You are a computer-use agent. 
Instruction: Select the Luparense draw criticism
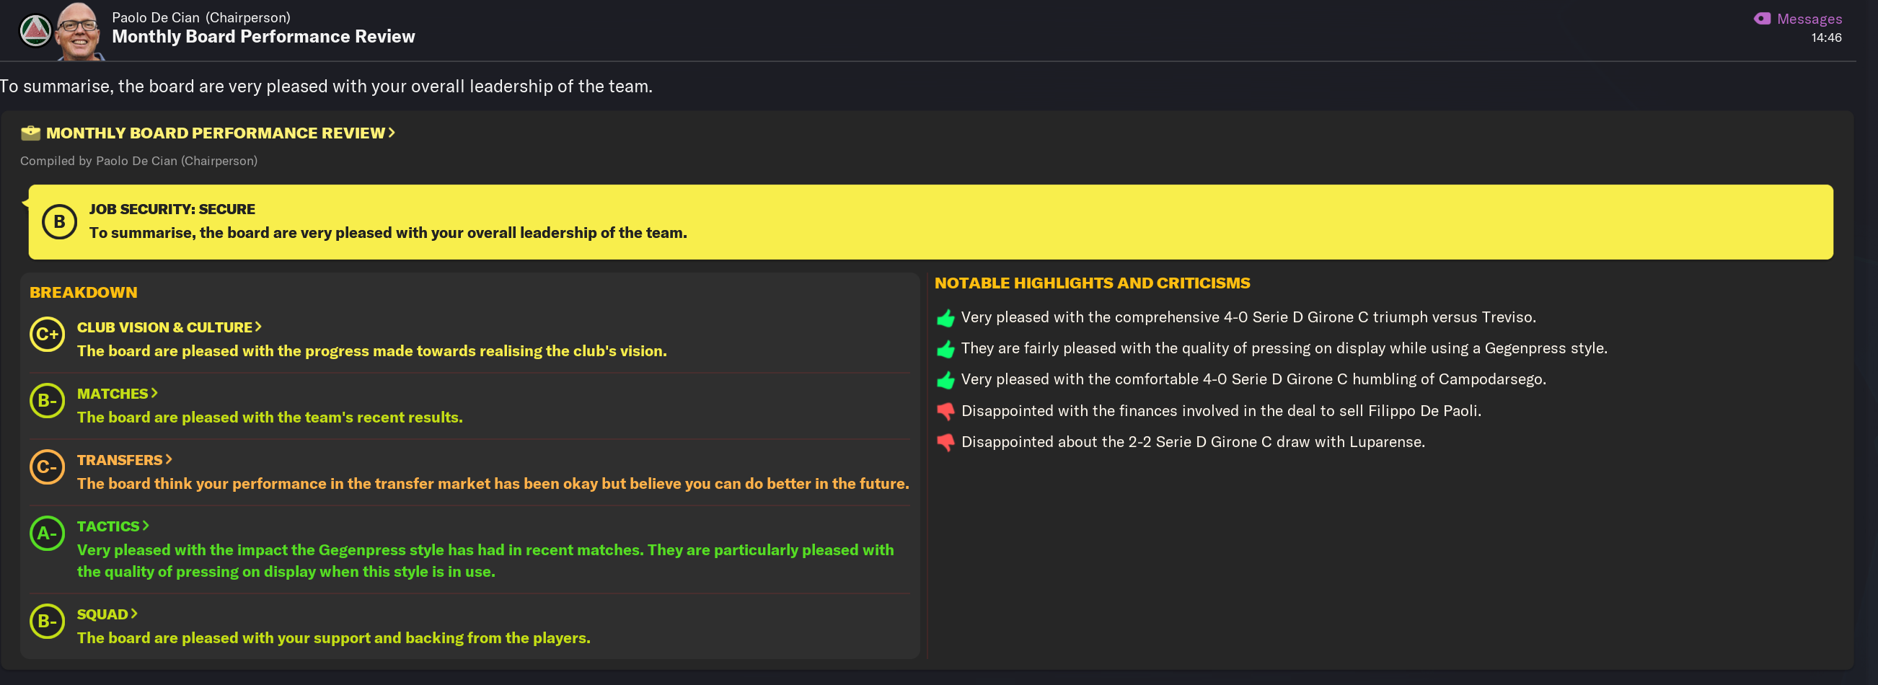(1193, 441)
